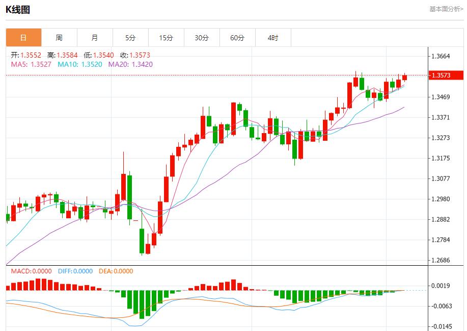Switch to the 4时 chart tab
This screenshot has height=331, width=467.
(x=273, y=38)
